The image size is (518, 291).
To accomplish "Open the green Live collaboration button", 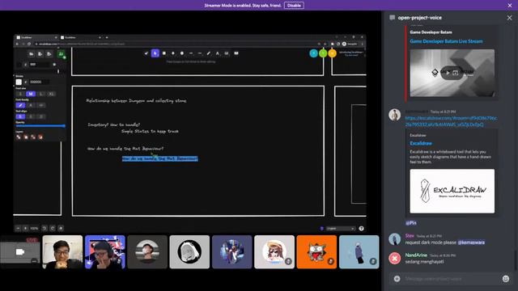I will tap(62, 54).
